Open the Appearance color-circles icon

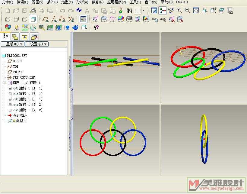pos(8,27)
